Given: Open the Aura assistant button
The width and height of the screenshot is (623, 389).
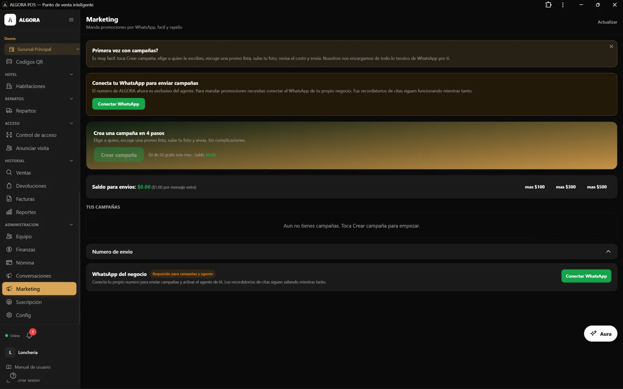Looking at the screenshot, I should [600, 334].
